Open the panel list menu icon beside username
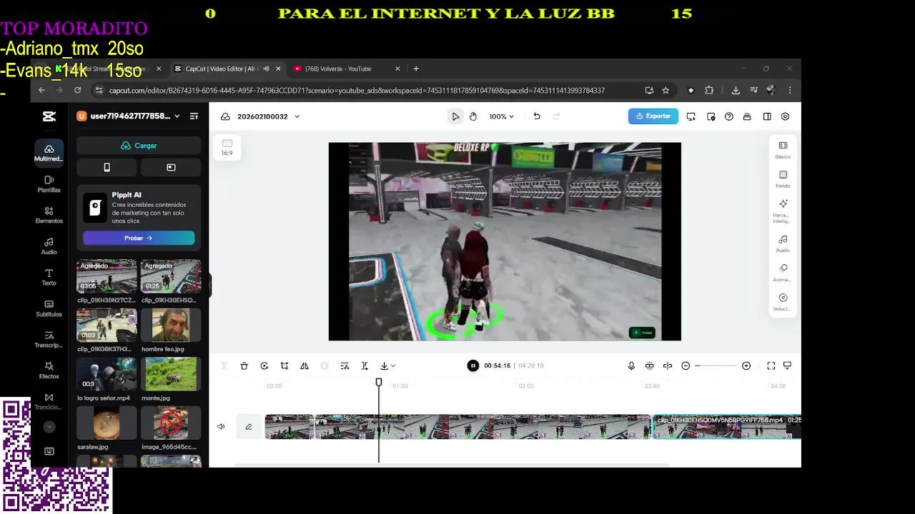915x514 pixels. tap(194, 116)
